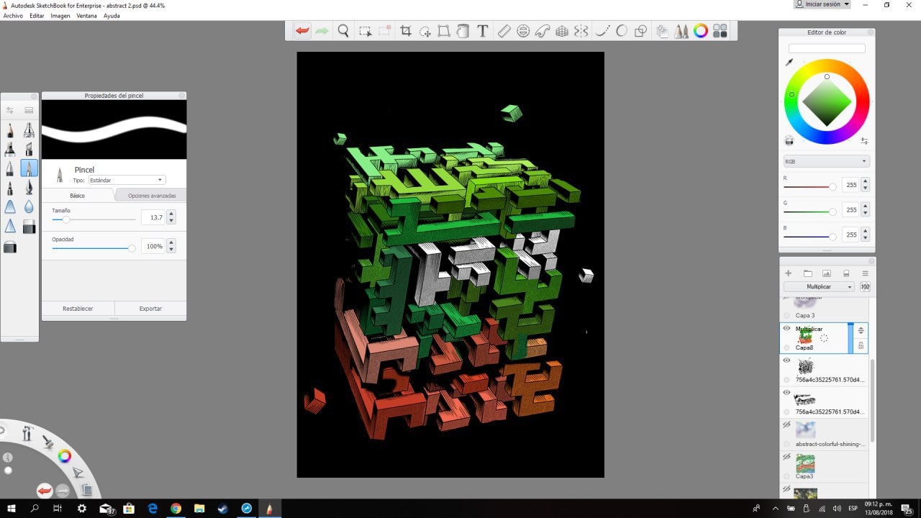Open brush settings sliders icon atop palette
Viewport: 921px width, 518px height.
pyautogui.click(x=10, y=110)
